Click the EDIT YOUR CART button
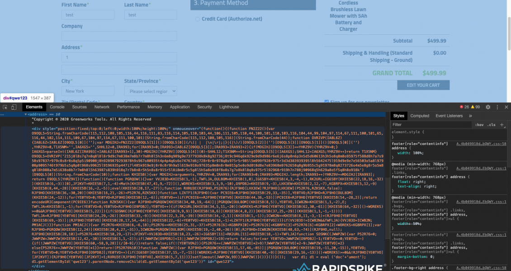The width and height of the screenshot is (511, 271). coord(423,85)
